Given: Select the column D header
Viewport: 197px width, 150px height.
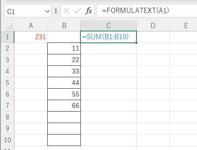Looking at the screenshot, I should [153, 25].
